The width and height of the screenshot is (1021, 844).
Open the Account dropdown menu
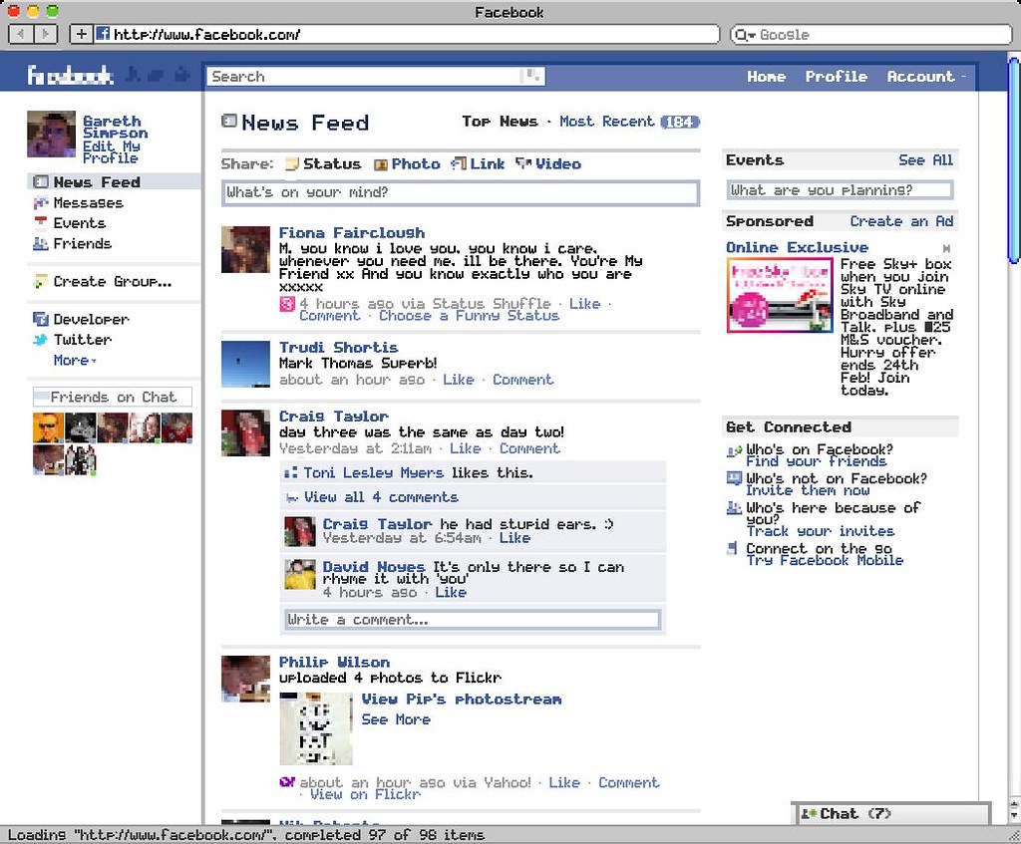pyautogui.click(x=926, y=76)
